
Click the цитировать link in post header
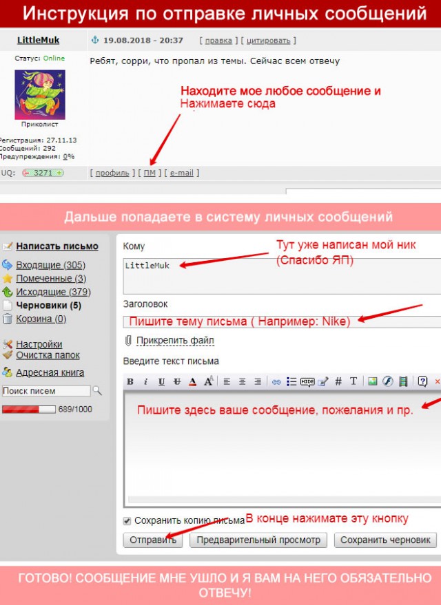tap(268, 41)
